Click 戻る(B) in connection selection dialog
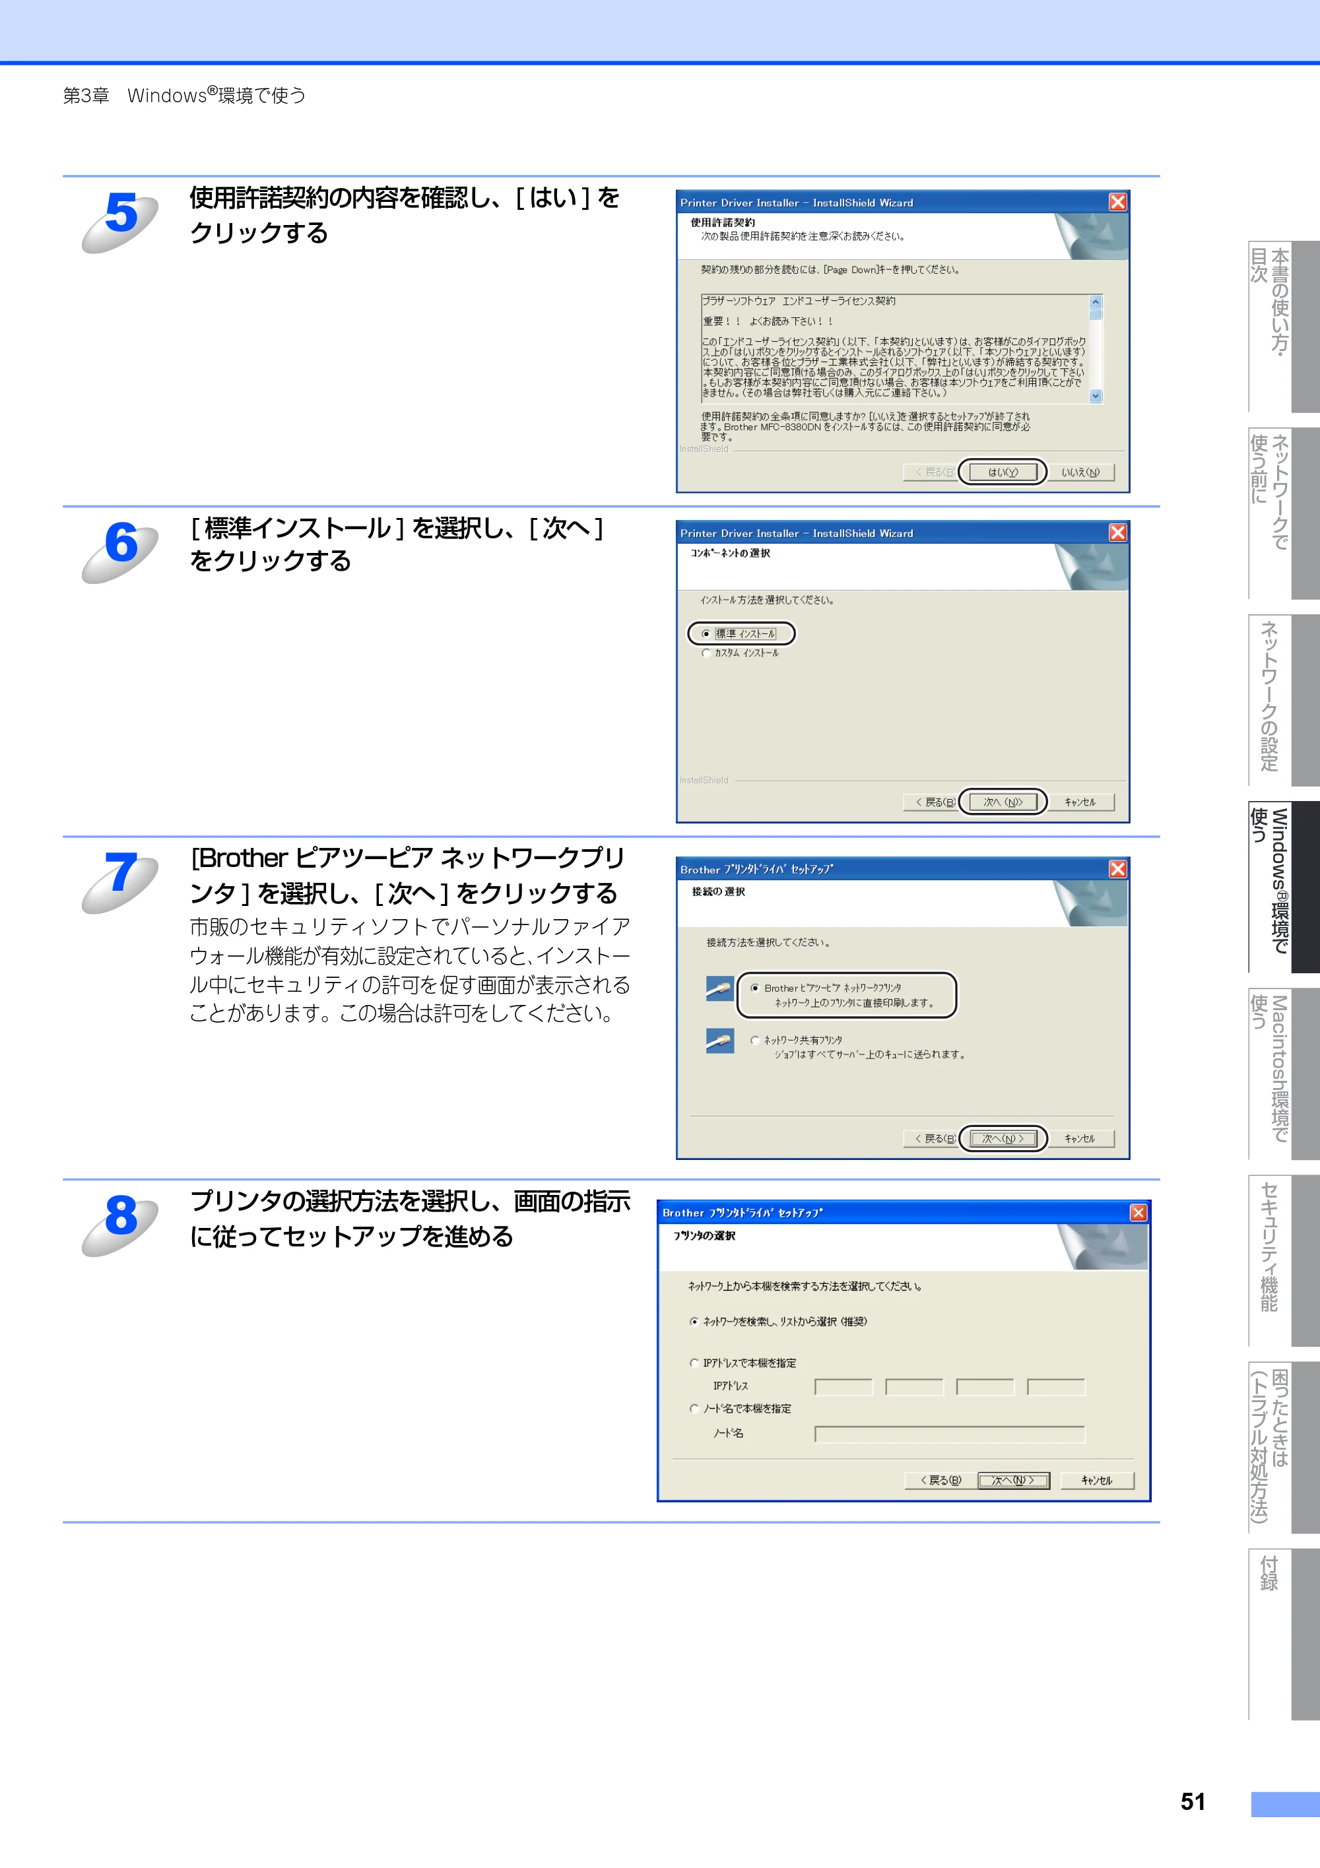This screenshot has height=1868, width=1320. point(936,1138)
